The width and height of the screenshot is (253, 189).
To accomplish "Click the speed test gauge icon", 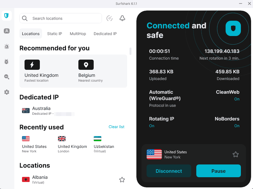I will (x=109, y=18).
